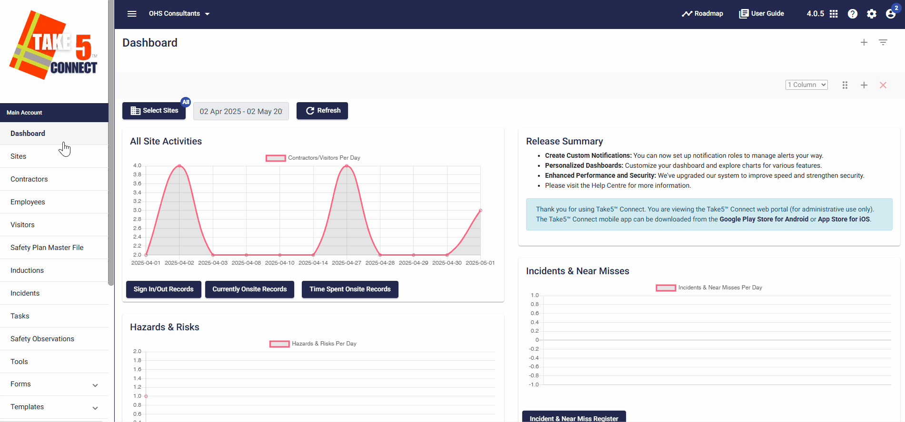Toggle the Hazards & Risks Per Day legend swatch

(279, 344)
